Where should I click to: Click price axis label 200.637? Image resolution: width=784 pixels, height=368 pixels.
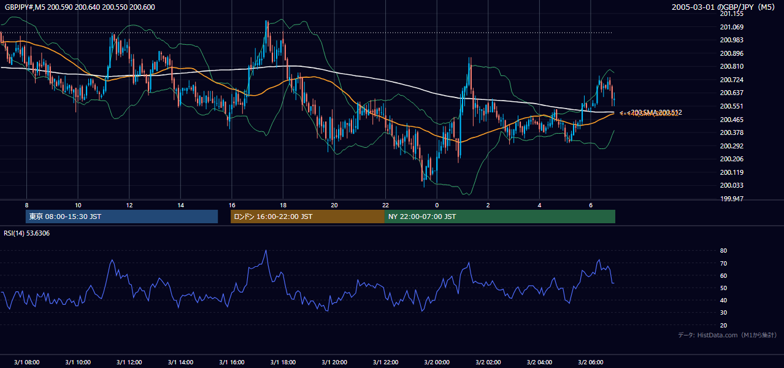coord(732,93)
